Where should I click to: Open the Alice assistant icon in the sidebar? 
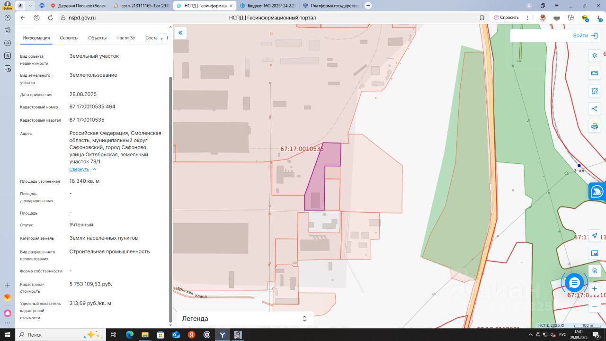point(8,313)
